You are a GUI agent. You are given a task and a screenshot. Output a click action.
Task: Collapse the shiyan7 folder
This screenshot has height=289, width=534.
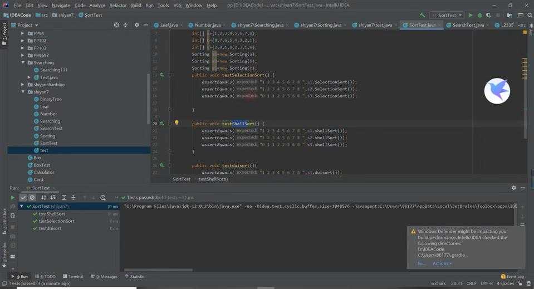23,92
